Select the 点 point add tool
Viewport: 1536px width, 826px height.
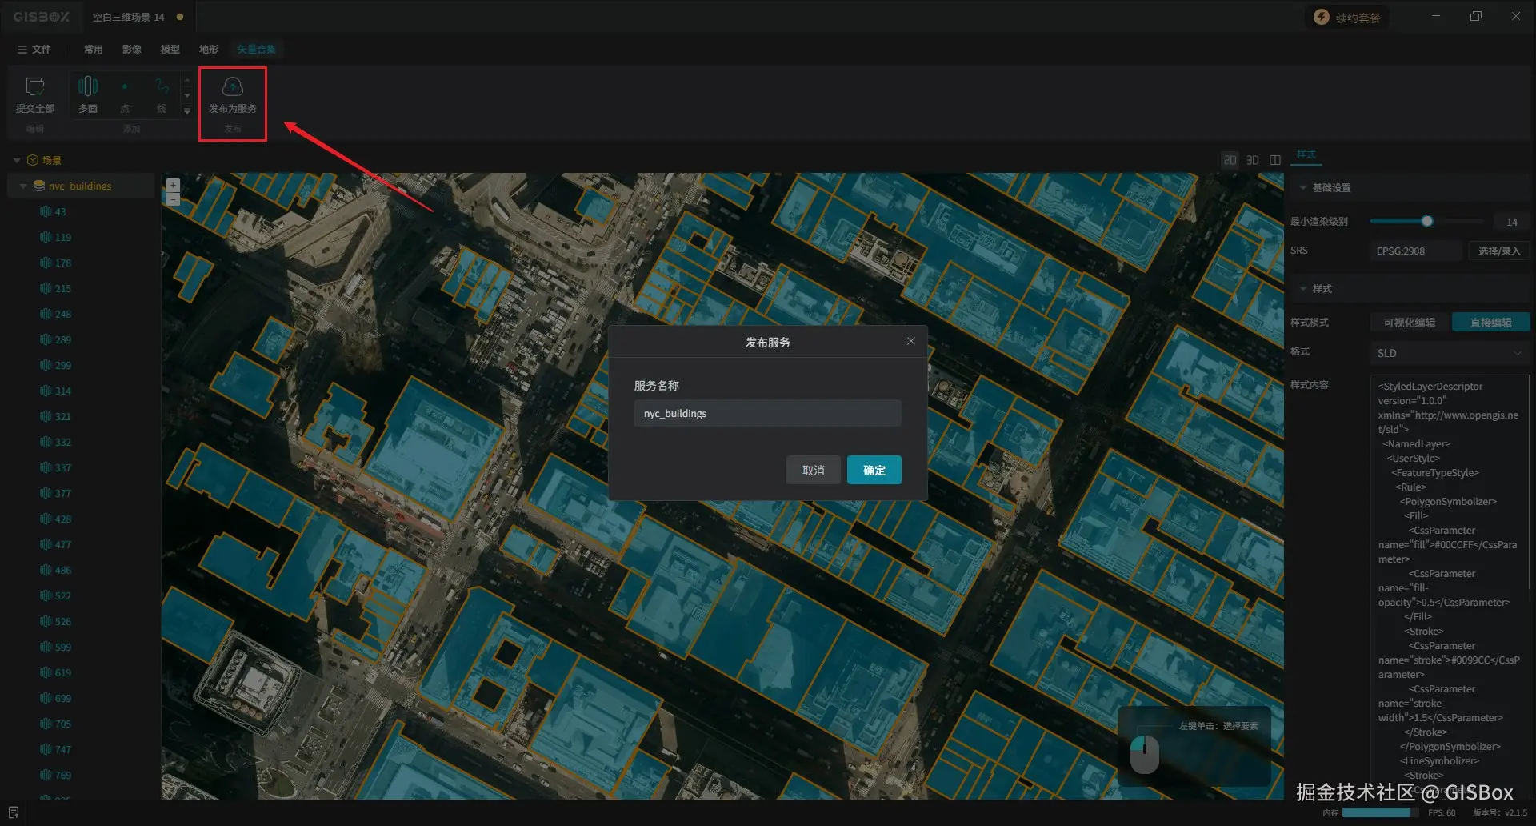(125, 94)
